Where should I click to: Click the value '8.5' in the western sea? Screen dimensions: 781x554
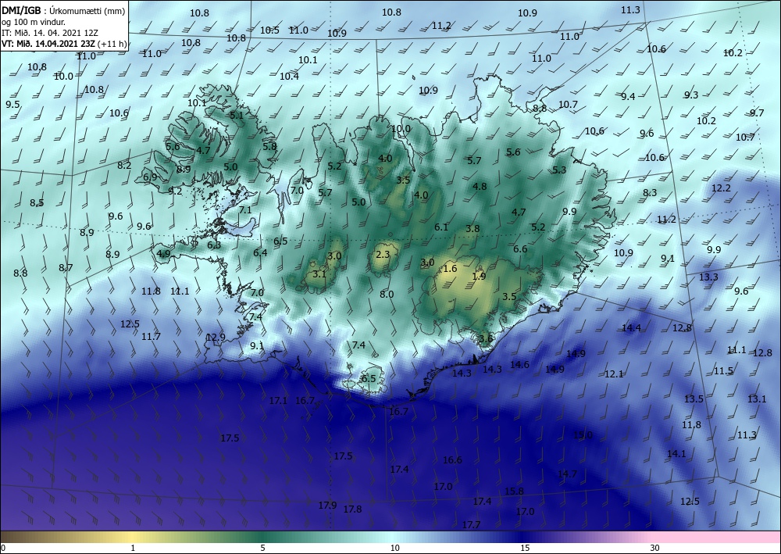[x=37, y=203]
